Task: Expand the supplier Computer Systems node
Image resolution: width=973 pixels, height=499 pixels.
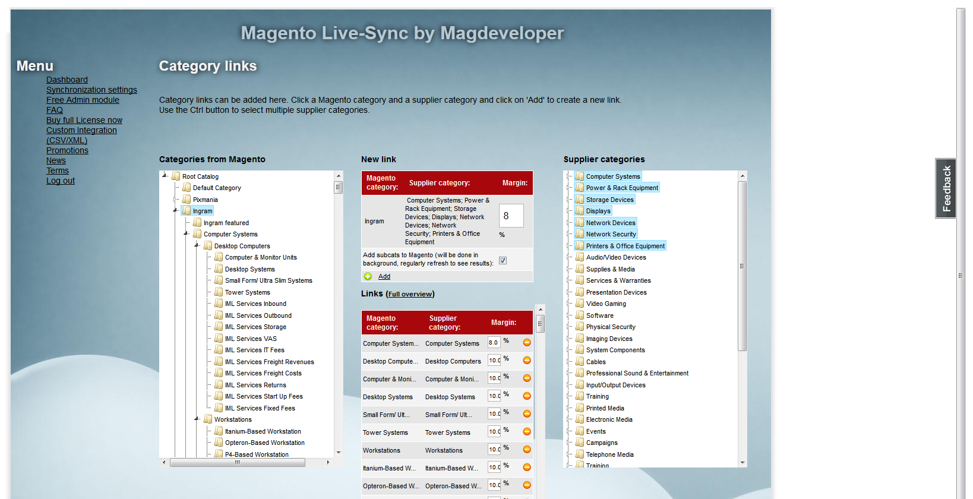Action: (569, 176)
